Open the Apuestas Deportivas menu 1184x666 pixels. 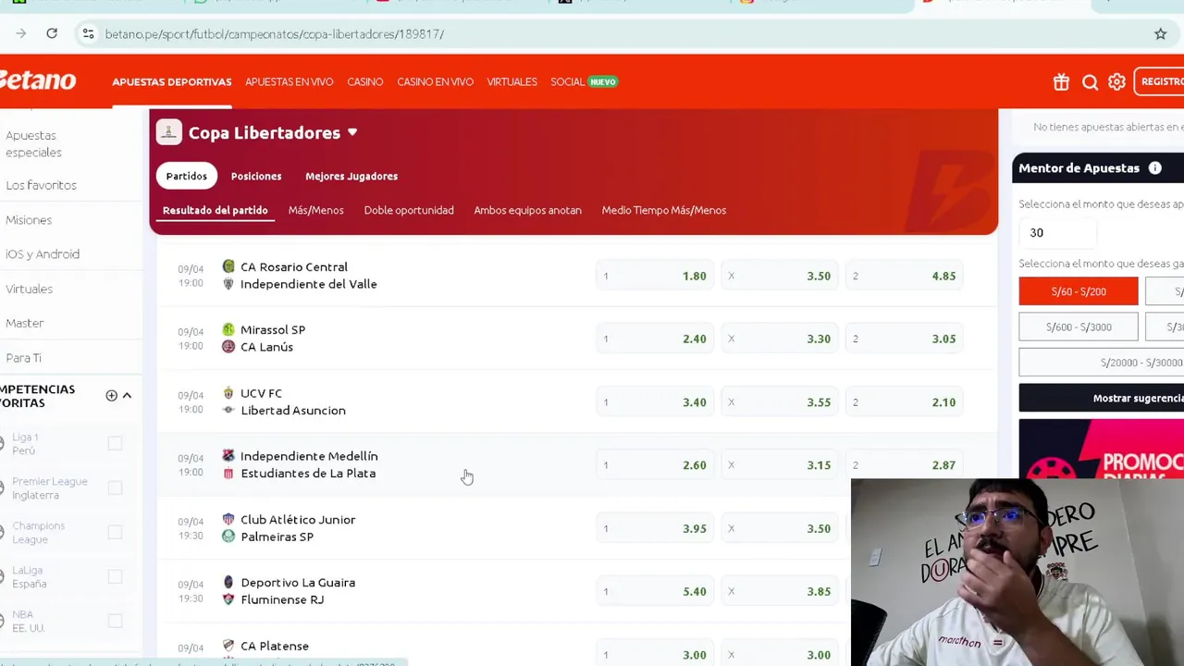point(172,82)
